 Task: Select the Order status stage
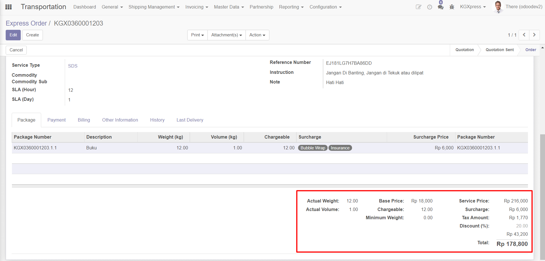(x=531, y=50)
